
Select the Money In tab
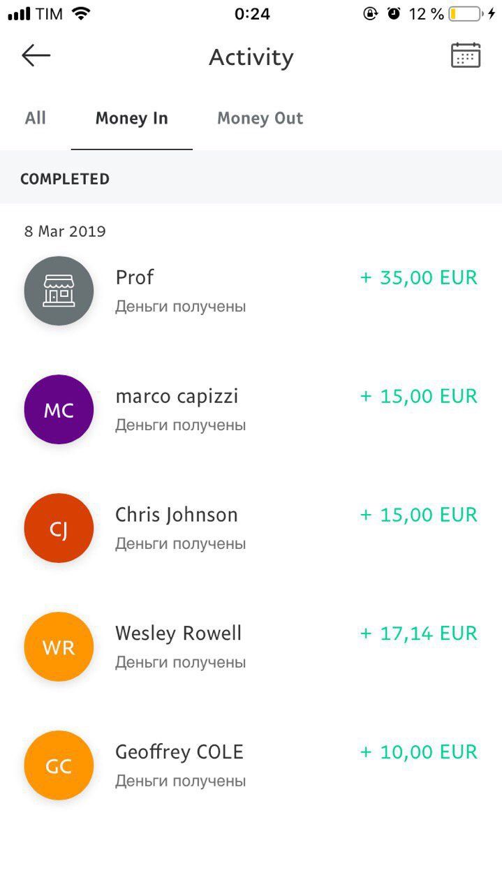(132, 118)
